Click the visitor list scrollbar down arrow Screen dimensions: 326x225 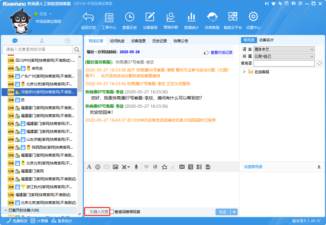[x=80, y=214]
